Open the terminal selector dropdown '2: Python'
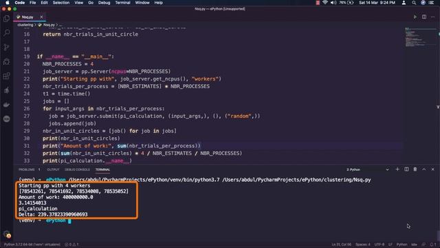The height and width of the screenshot is (248, 440). click(368, 169)
